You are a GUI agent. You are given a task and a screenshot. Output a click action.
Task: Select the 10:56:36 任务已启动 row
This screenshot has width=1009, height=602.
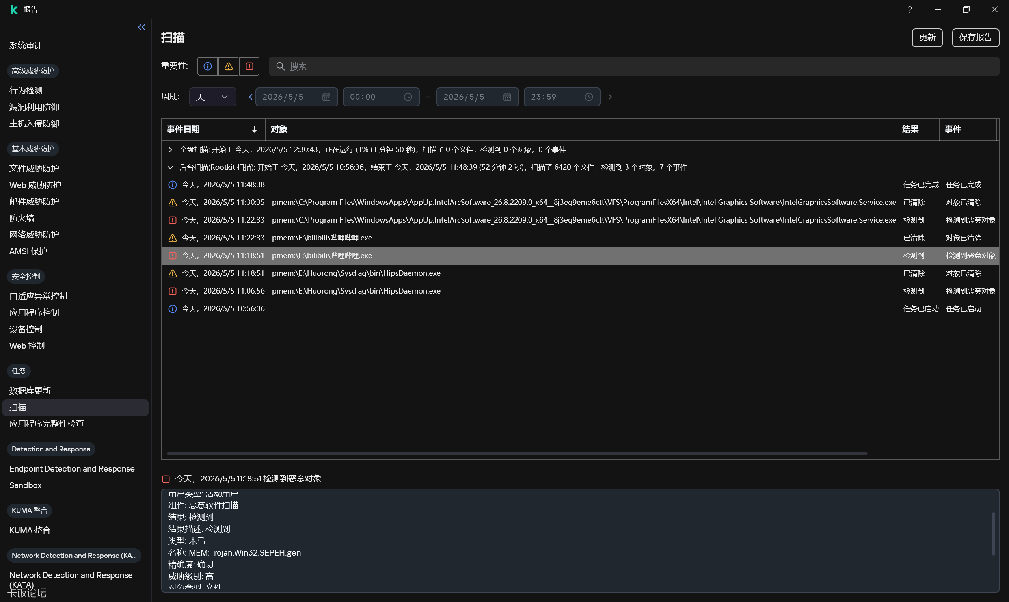point(580,309)
